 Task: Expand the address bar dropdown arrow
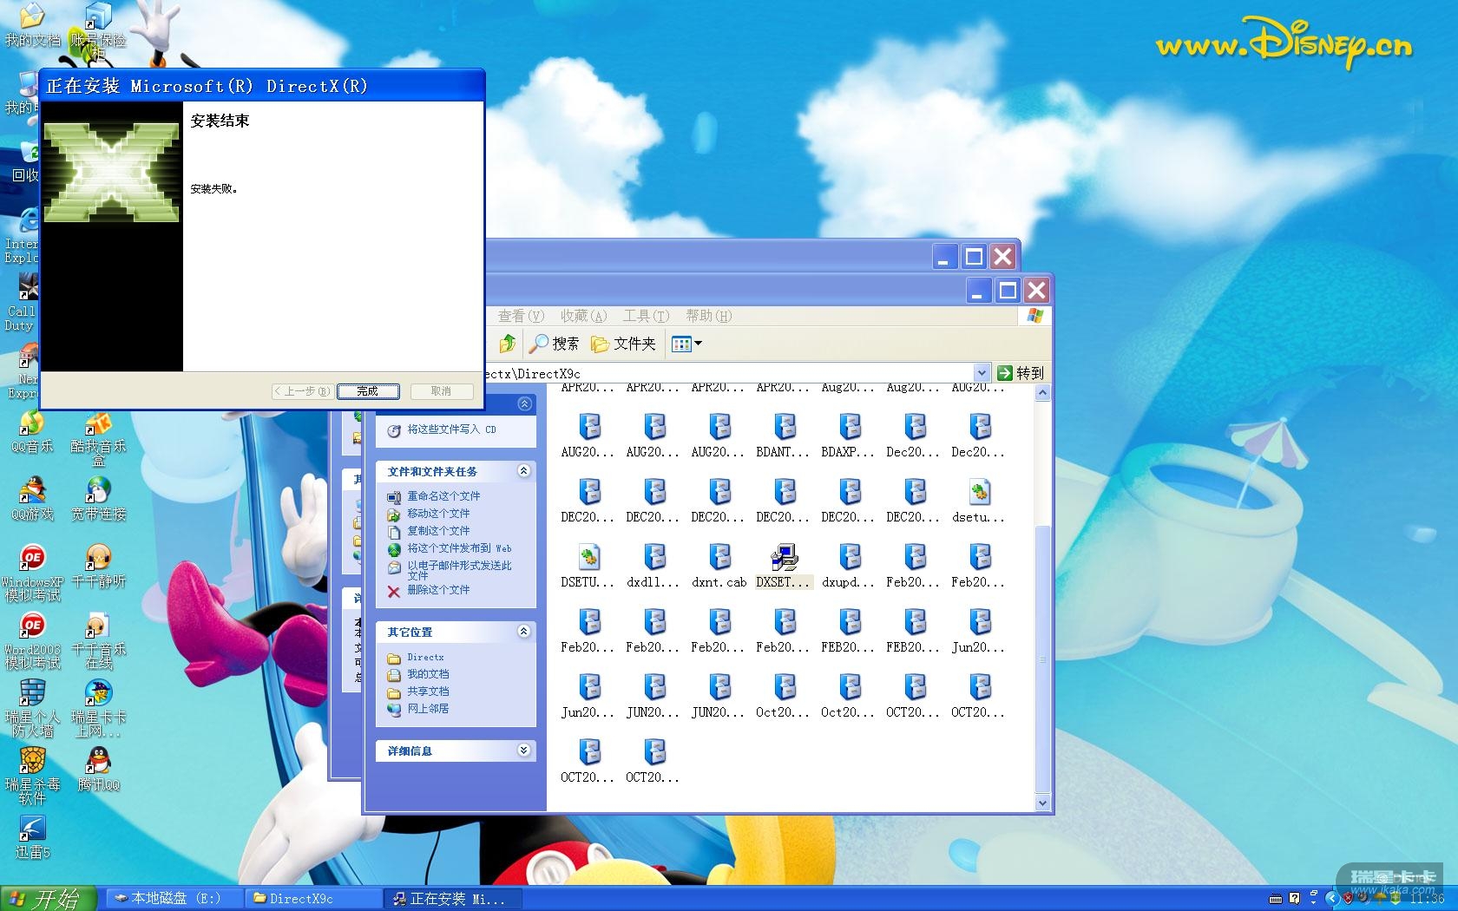tap(982, 373)
